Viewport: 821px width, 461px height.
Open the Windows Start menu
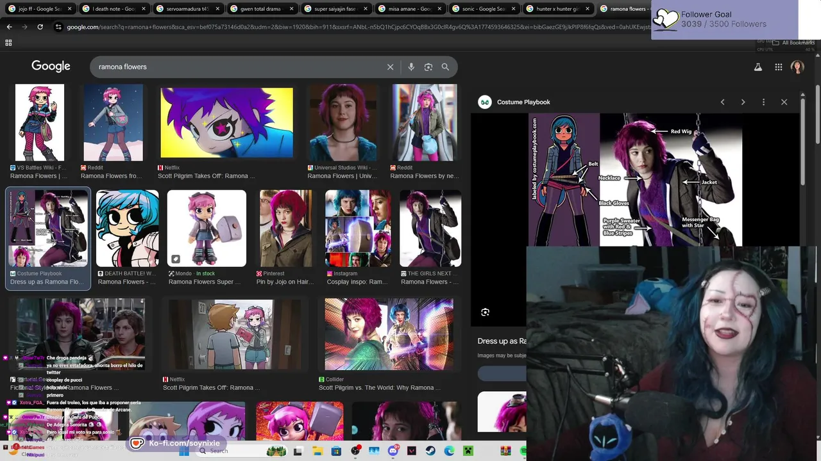coord(183,451)
